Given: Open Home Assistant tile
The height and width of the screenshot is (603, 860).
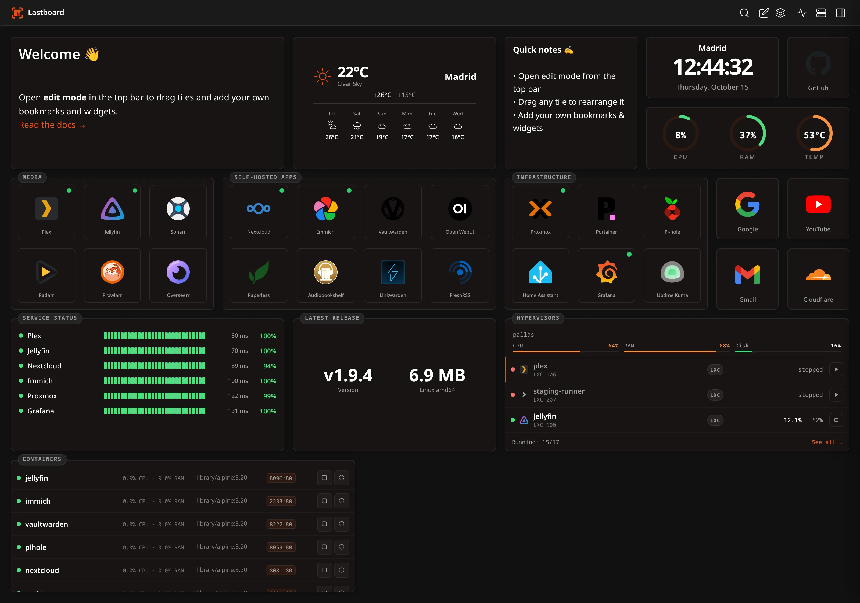Looking at the screenshot, I should [x=540, y=275].
